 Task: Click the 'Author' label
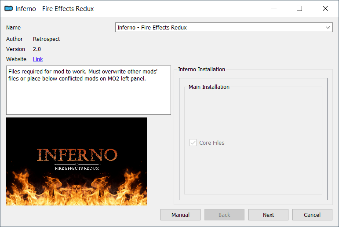pos(15,39)
